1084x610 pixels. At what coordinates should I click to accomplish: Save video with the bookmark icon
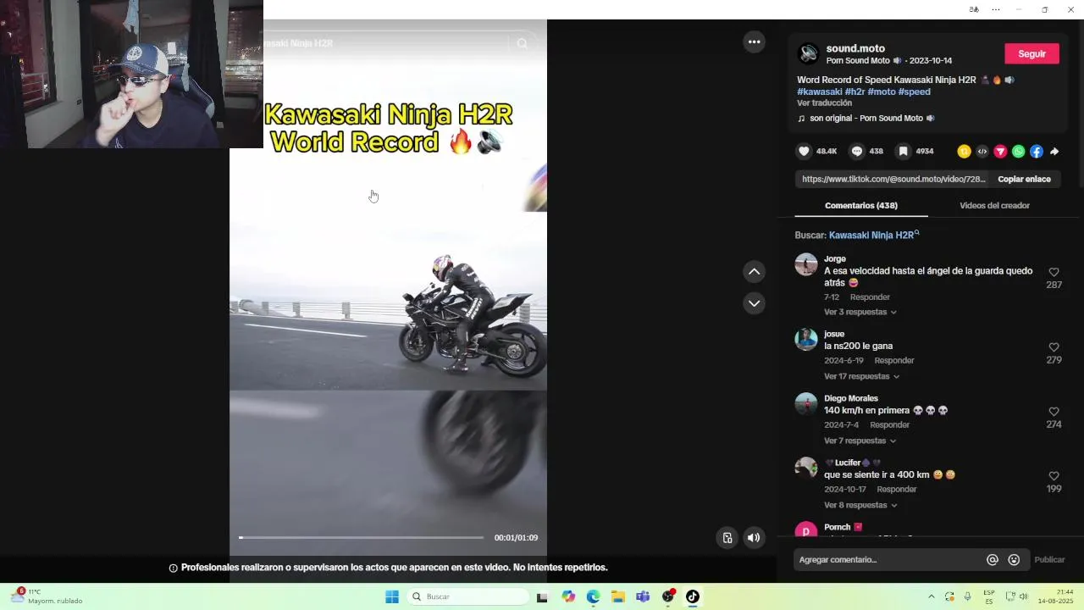[904, 152]
